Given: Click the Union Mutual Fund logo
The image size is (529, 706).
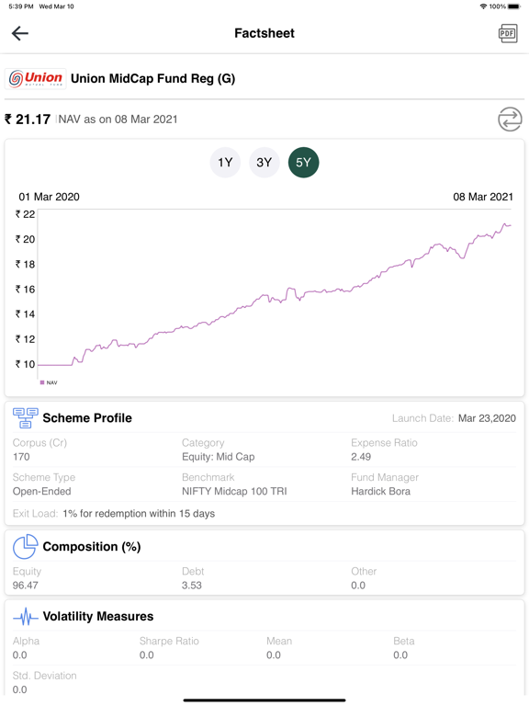Looking at the screenshot, I should click(x=36, y=79).
